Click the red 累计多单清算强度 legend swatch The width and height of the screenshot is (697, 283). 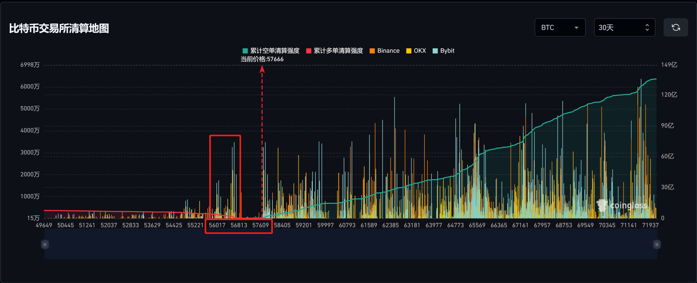309,51
